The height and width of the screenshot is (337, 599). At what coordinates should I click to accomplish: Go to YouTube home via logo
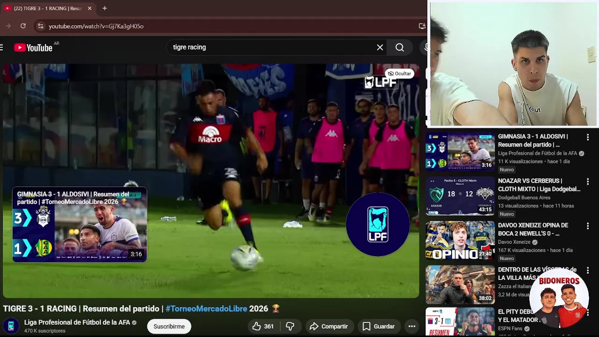33,47
